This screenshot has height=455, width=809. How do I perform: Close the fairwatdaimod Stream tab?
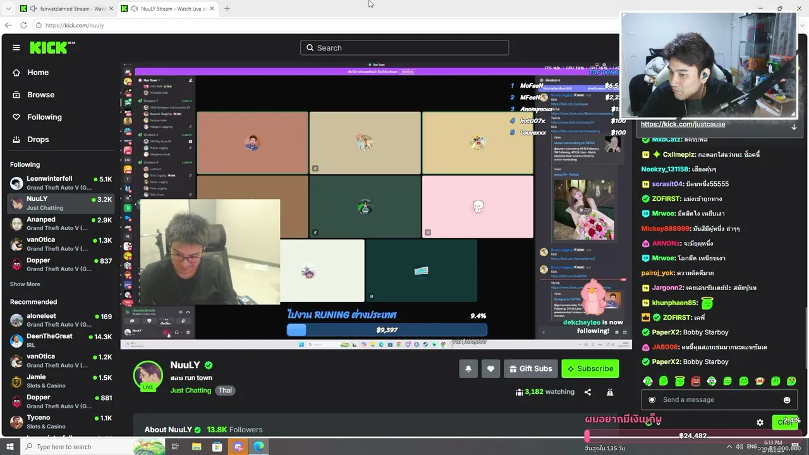(111, 8)
